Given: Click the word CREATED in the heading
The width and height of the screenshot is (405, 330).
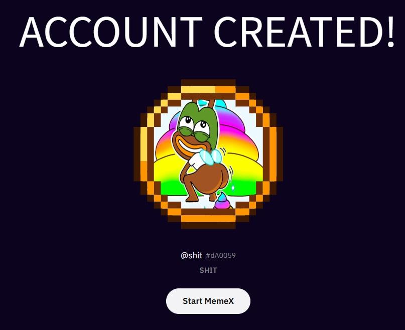Looking at the screenshot, I should tap(299, 32).
